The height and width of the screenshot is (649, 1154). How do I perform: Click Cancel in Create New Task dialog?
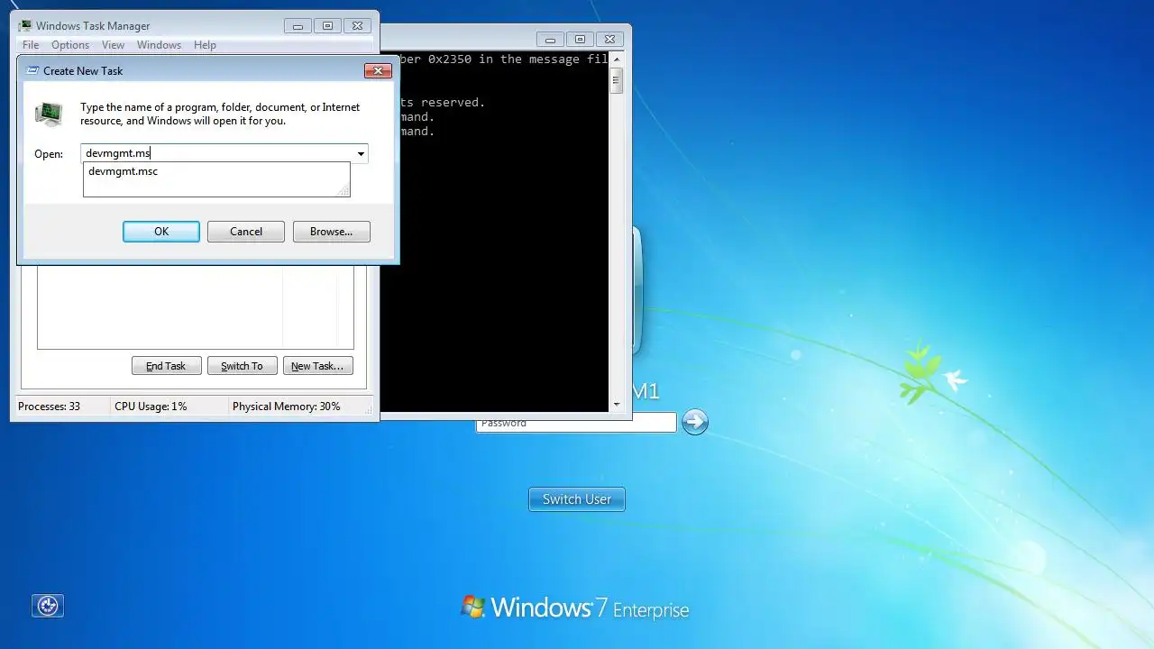[246, 232]
